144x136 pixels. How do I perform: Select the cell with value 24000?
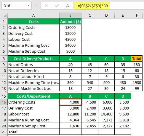pos(70,45)
